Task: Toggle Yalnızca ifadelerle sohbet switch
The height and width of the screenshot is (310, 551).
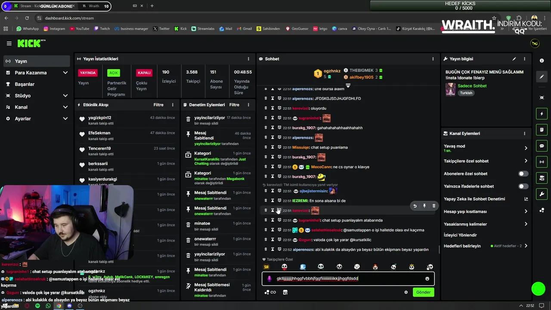Action: (x=523, y=186)
